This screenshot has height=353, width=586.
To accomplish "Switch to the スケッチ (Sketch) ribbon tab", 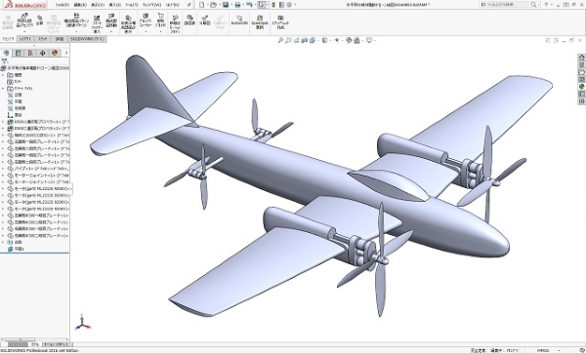I will [42, 39].
